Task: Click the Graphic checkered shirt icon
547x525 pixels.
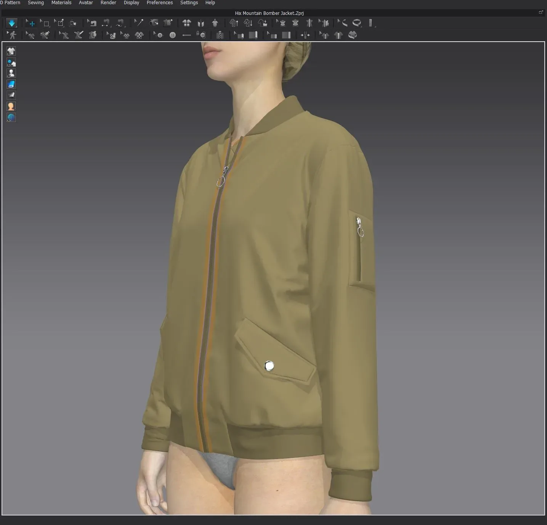Action: [x=140, y=35]
